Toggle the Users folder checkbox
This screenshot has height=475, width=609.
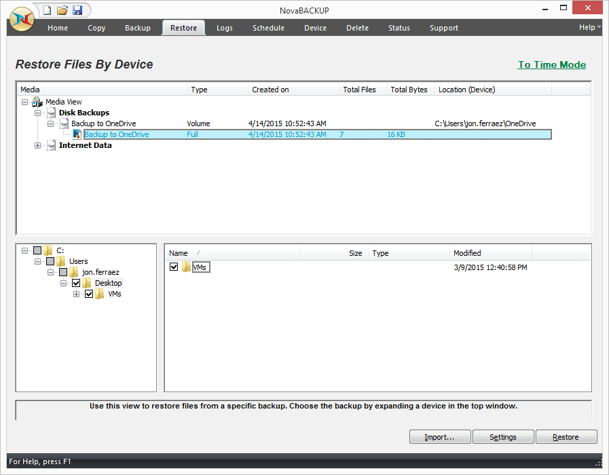50,261
